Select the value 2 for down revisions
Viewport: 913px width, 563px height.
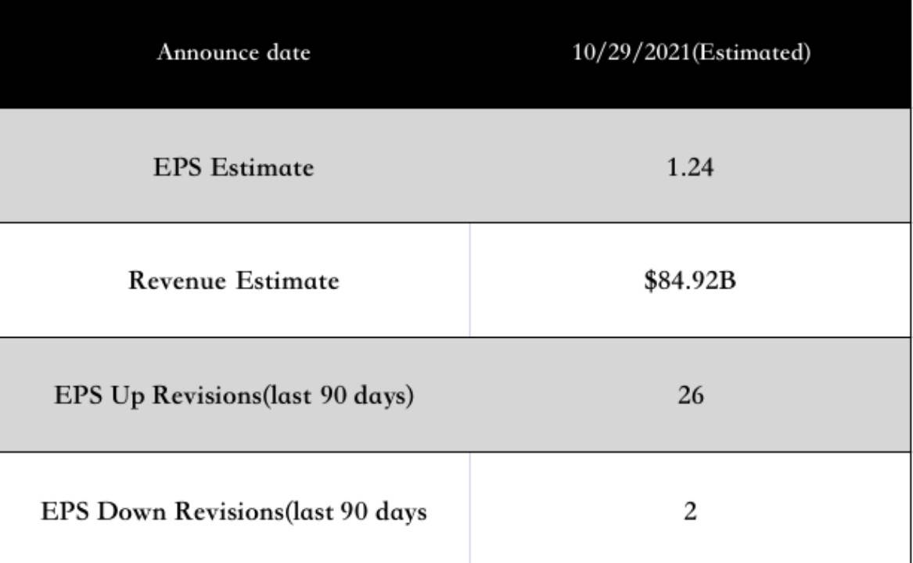click(690, 512)
